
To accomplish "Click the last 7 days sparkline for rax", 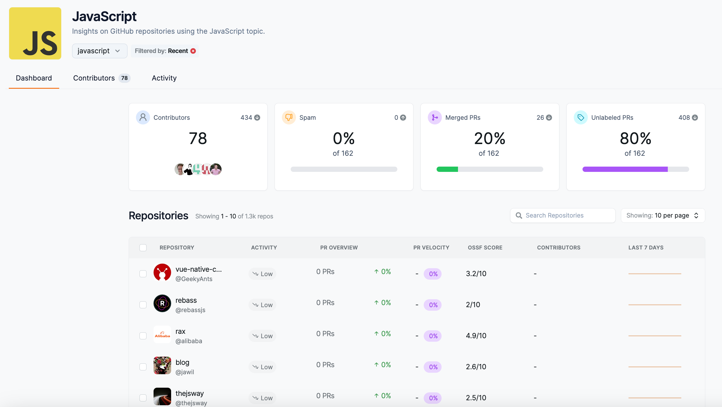I will click(655, 336).
